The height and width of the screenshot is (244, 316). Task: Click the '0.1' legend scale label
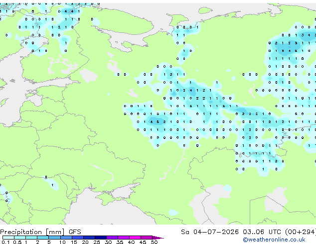click(x=5, y=242)
